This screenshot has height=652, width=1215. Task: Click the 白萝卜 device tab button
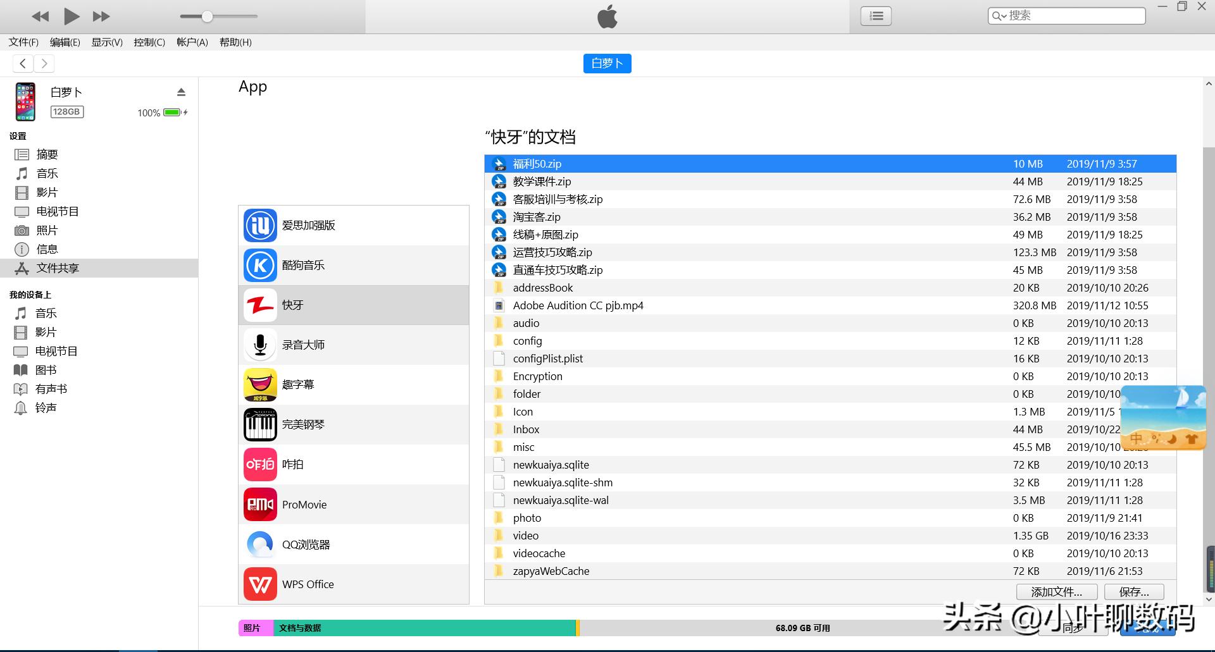point(607,63)
